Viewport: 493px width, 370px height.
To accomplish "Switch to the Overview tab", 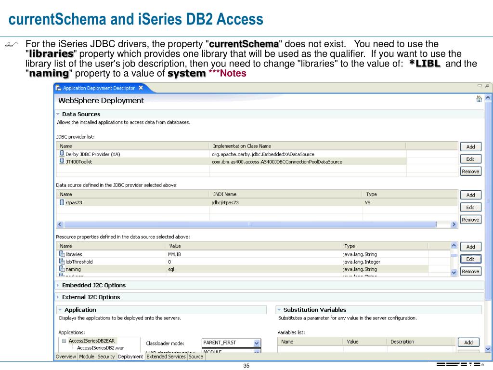I will [x=65, y=357].
